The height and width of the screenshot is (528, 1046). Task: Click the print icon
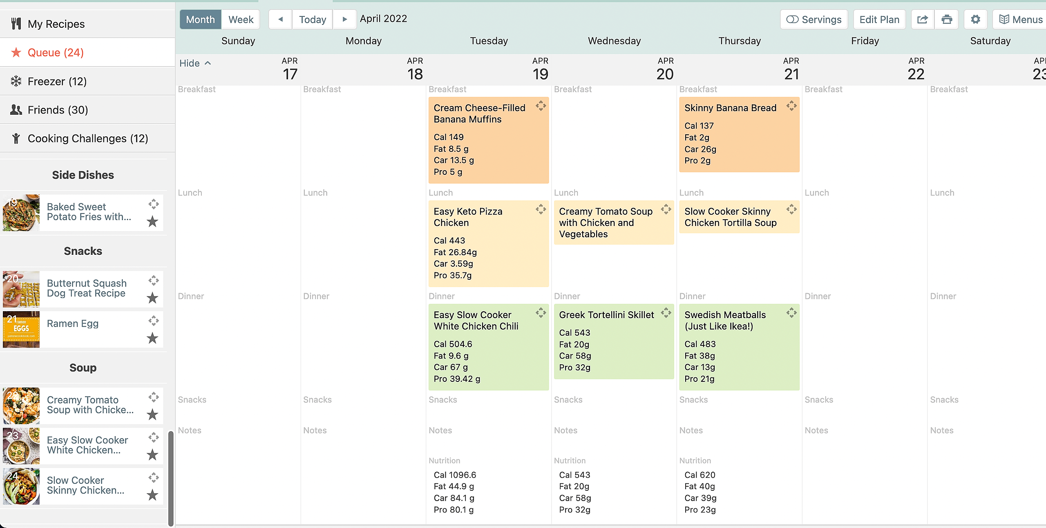[946, 20]
